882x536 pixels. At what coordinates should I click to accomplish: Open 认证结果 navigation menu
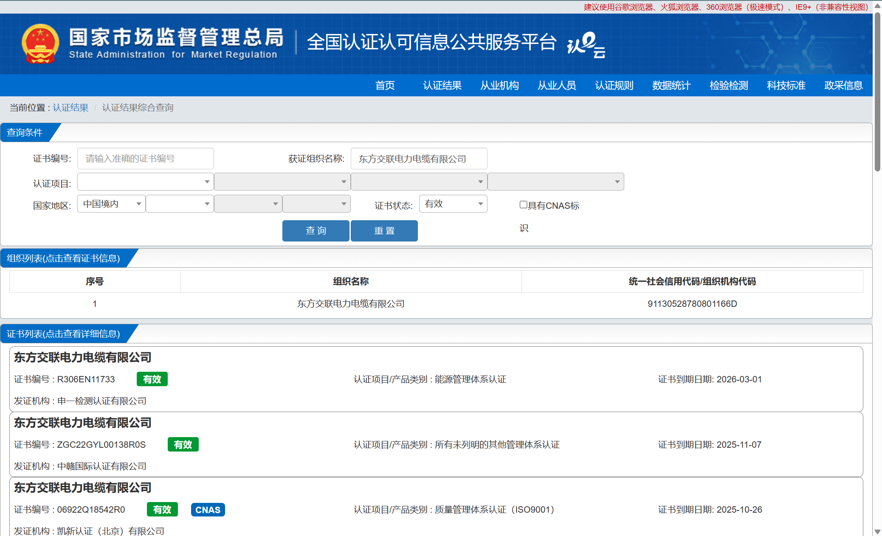[442, 85]
